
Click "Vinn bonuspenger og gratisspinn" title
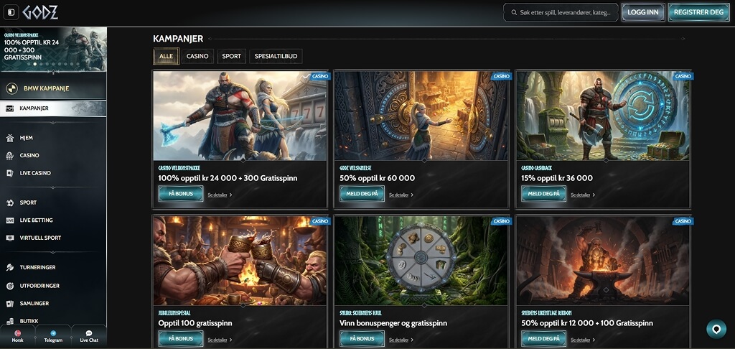pyautogui.click(x=393, y=323)
